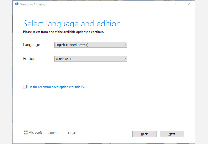Open the Language dropdown

pyautogui.click(x=90, y=45)
